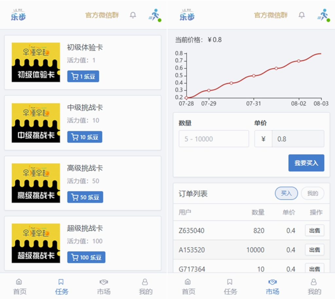
Task: Switch order list to 买入 view
Action: (x=286, y=193)
